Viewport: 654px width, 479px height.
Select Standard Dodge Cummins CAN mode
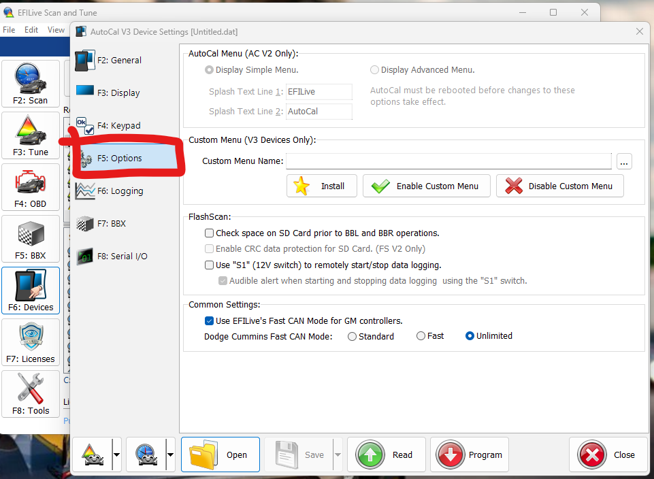pos(352,336)
